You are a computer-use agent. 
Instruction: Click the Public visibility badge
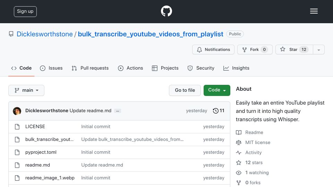(235, 34)
